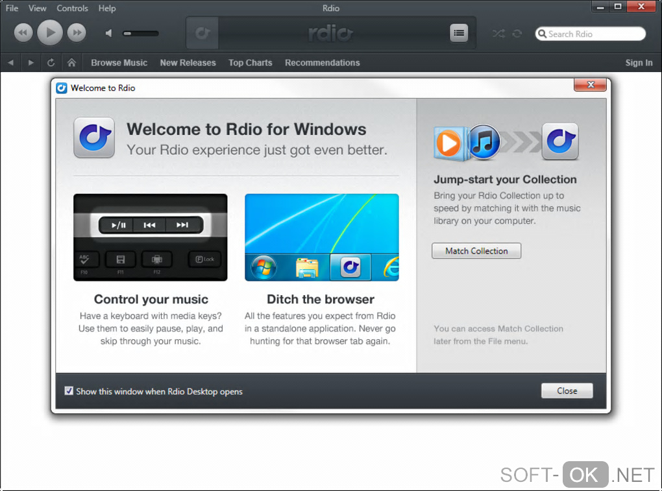Open the Help menu
662x491 pixels.
coord(107,8)
